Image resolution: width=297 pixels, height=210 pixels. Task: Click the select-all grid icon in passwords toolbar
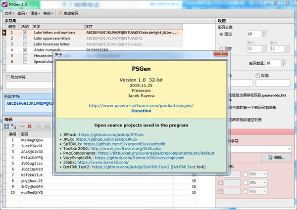coord(6,126)
